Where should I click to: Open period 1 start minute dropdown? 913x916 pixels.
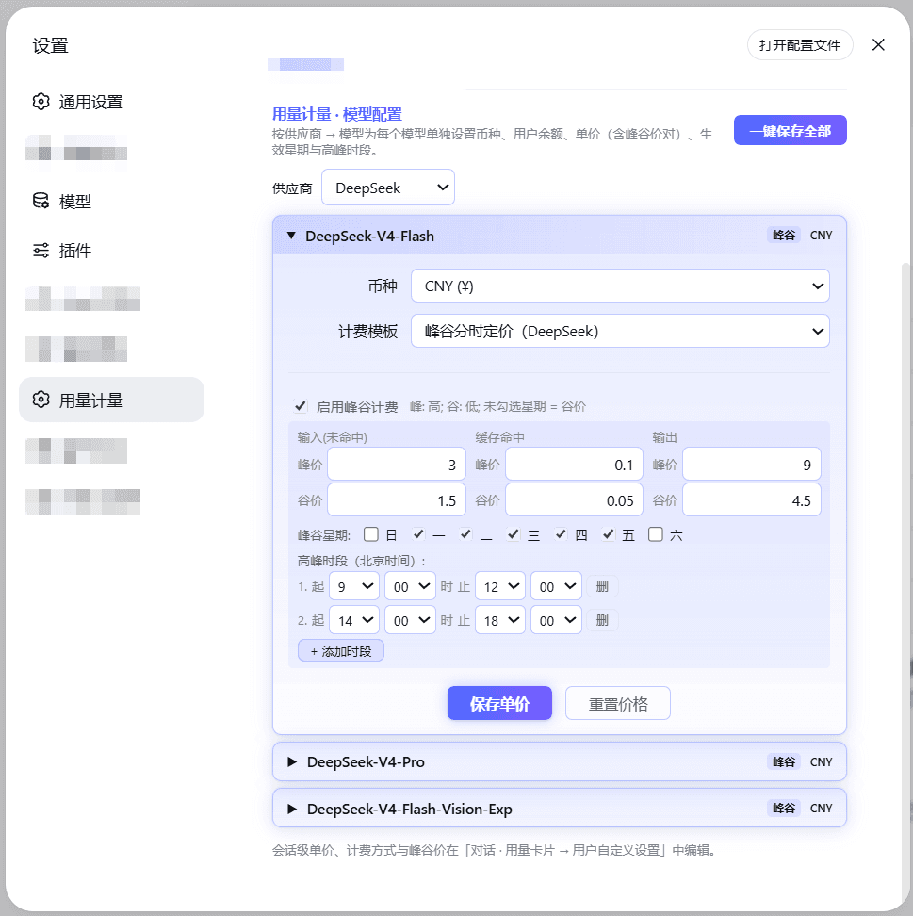click(x=410, y=586)
